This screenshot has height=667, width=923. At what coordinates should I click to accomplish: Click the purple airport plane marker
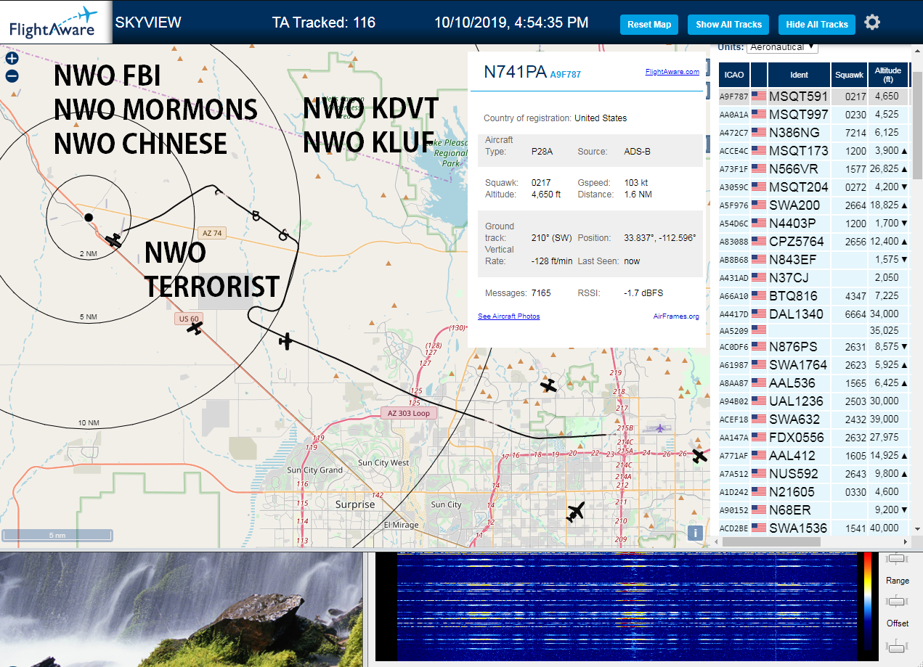click(659, 428)
